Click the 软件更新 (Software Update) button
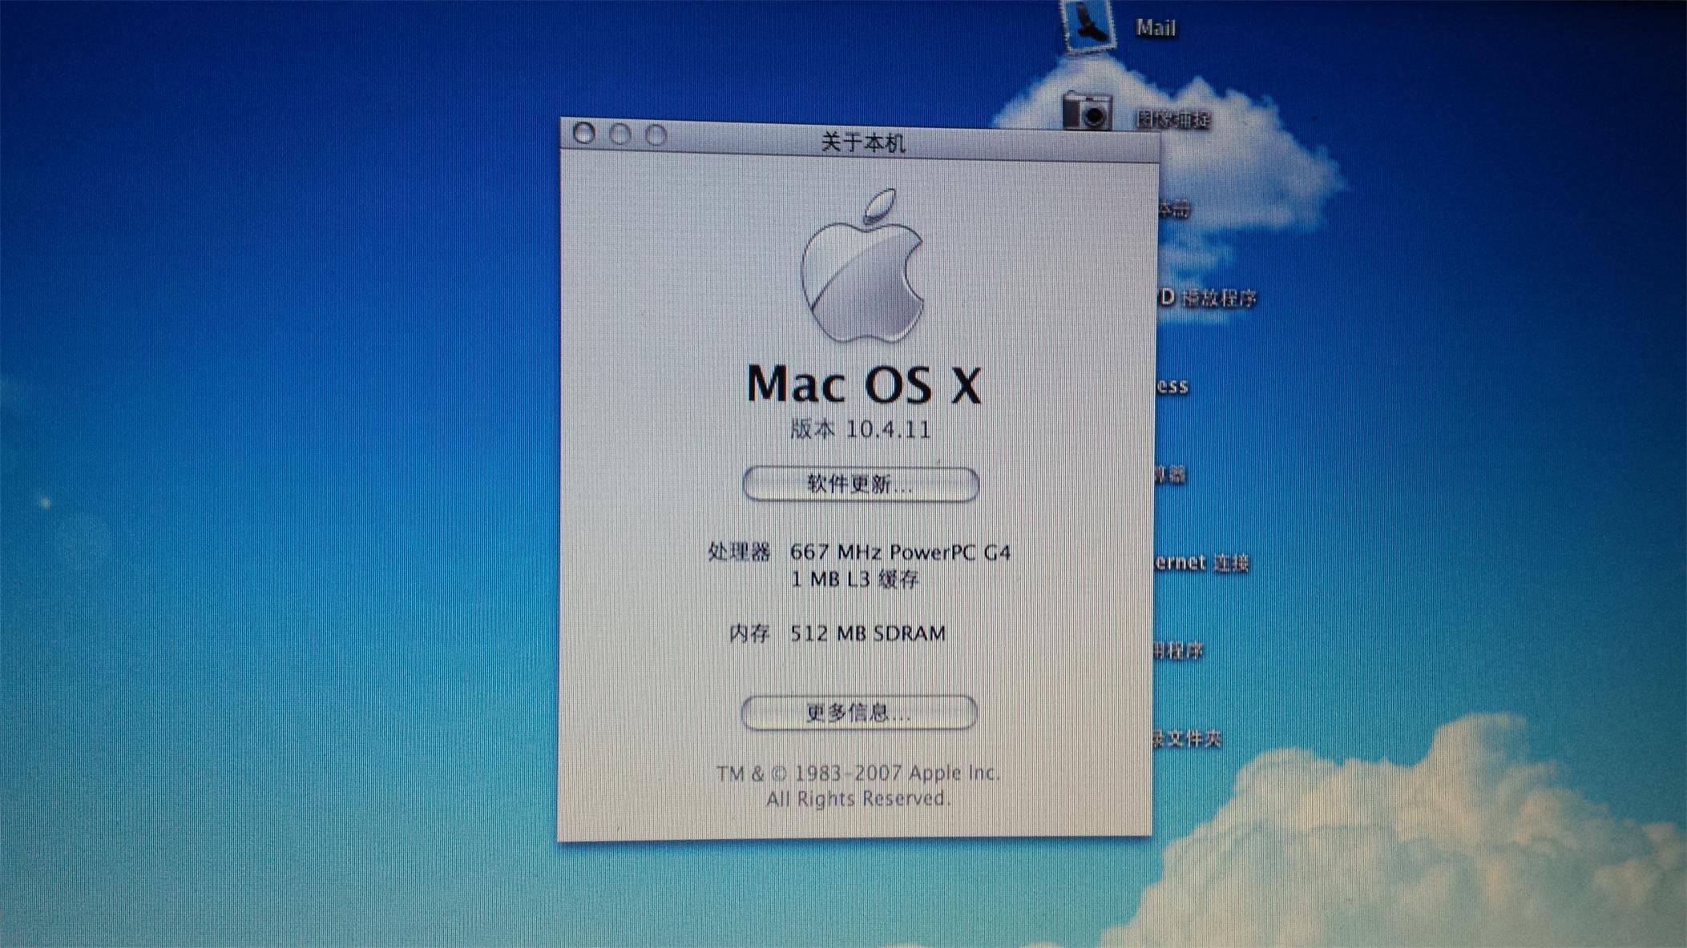Viewport: 1687px width, 948px height. coord(860,484)
